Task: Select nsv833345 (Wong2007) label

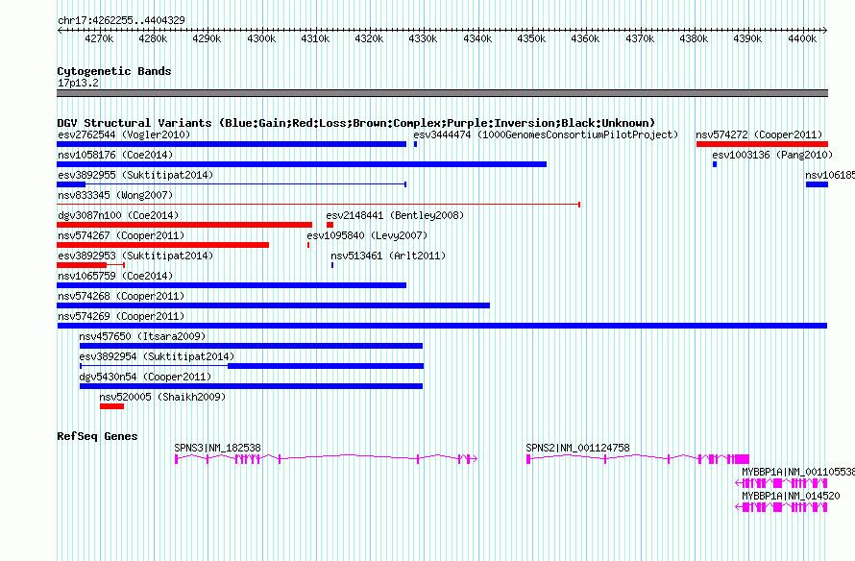Action: 115,195
